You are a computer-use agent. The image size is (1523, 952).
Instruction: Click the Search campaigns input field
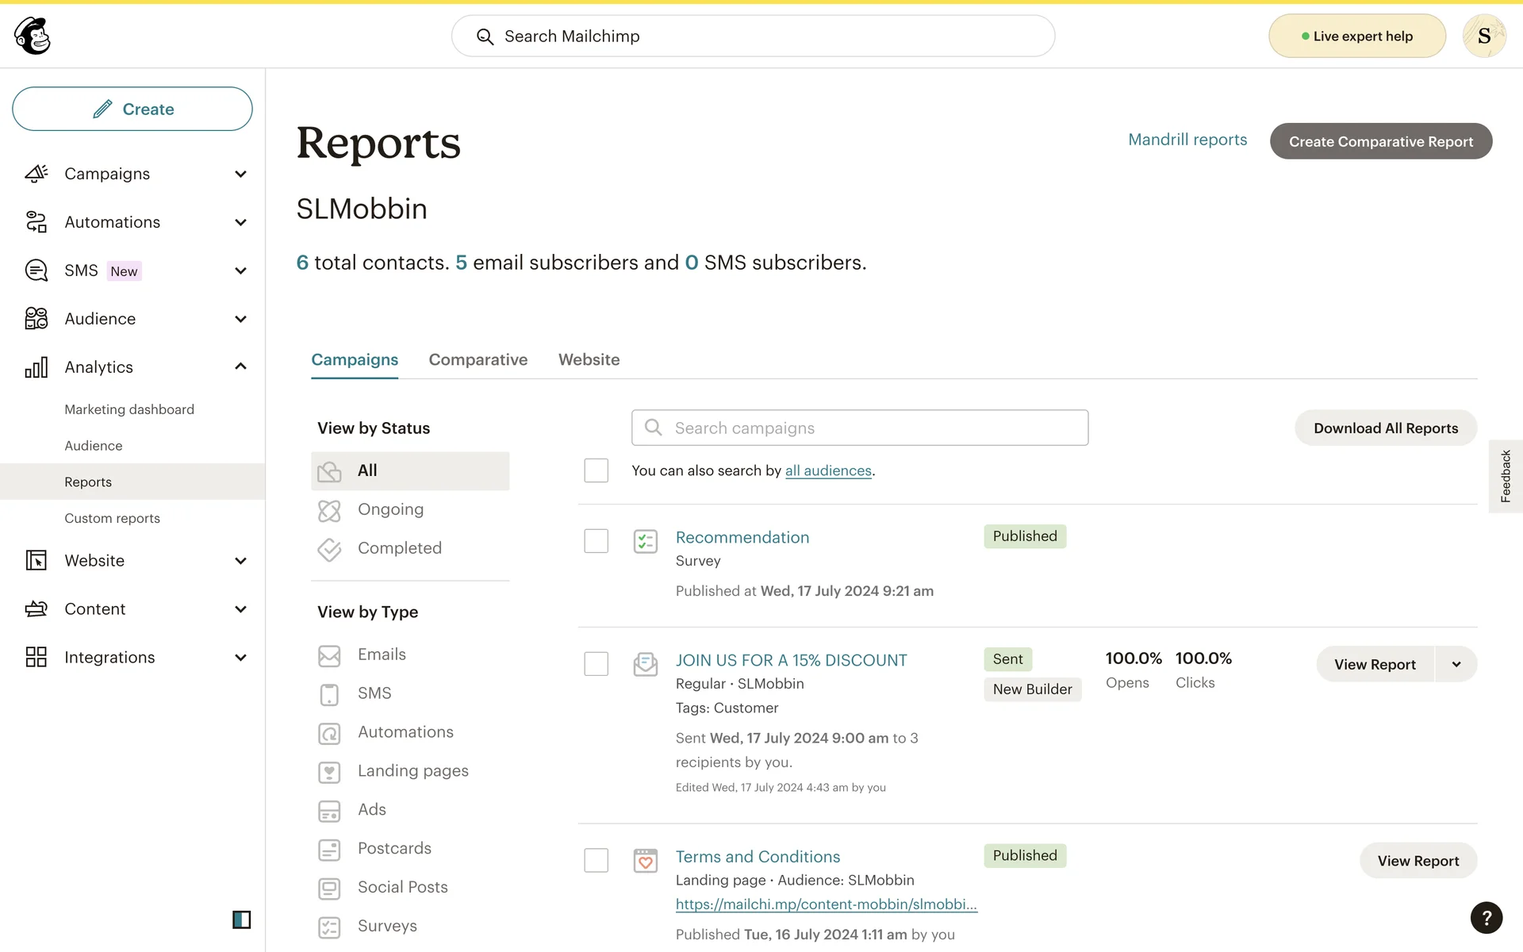point(860,428)
